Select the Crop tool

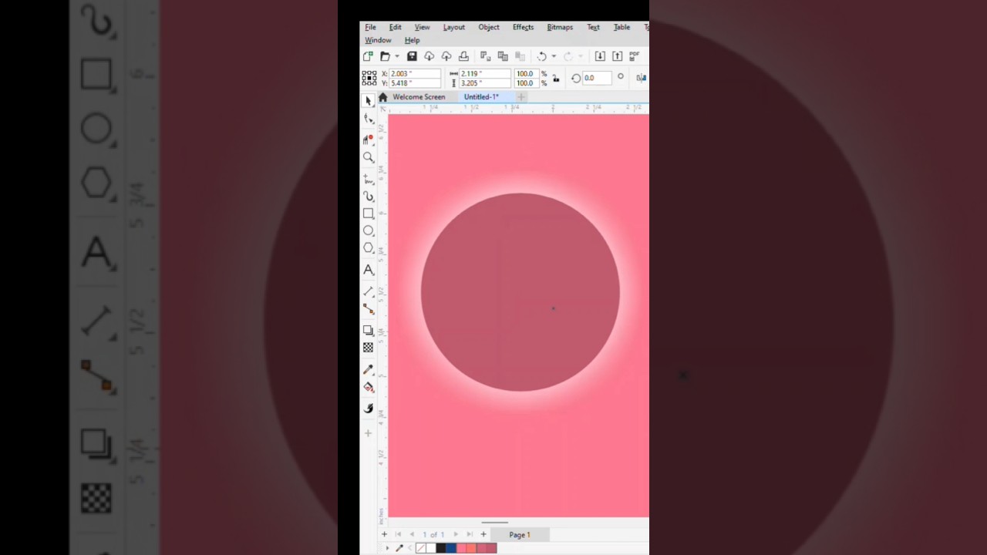[369, 139]
